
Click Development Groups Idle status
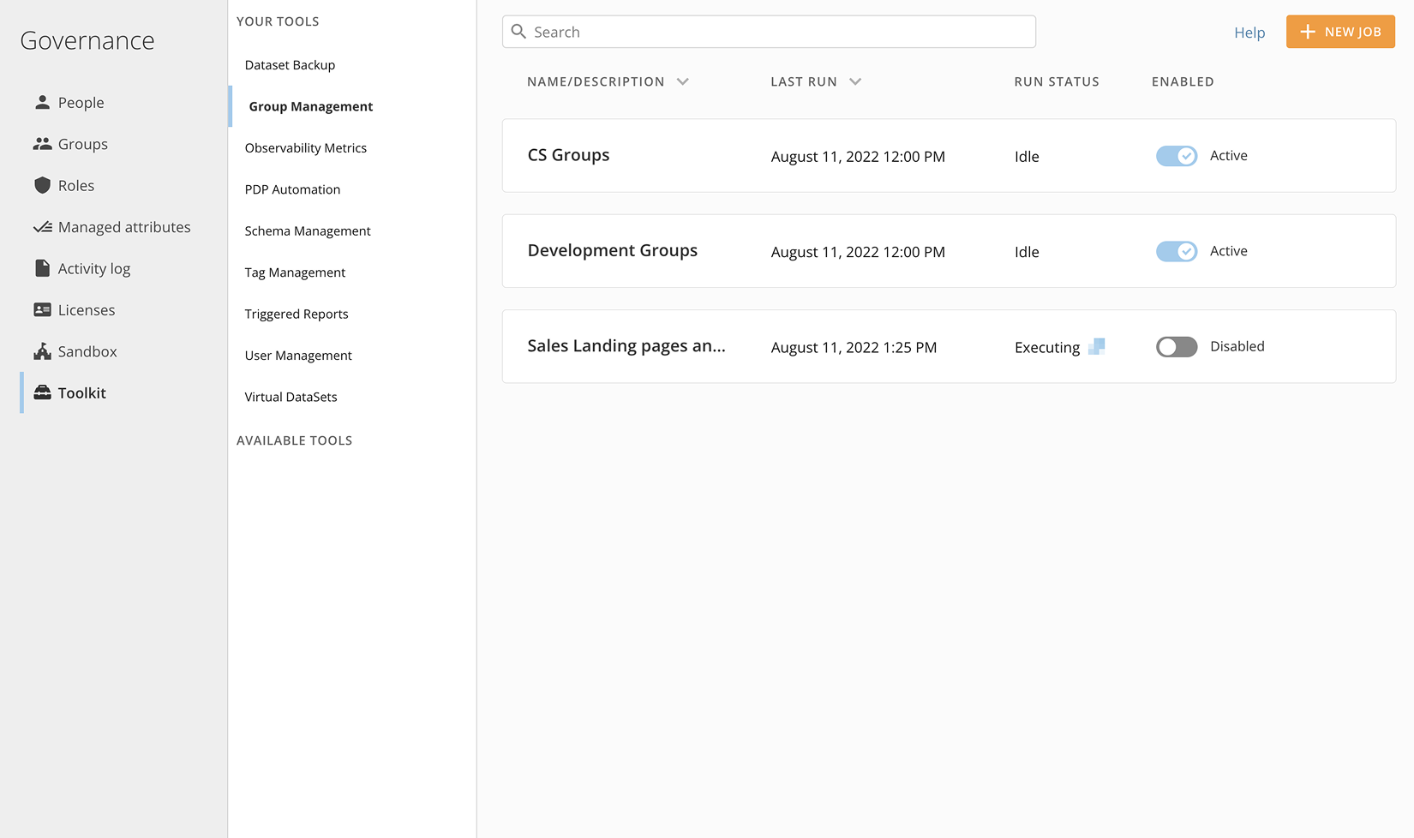click(1027, 252)
